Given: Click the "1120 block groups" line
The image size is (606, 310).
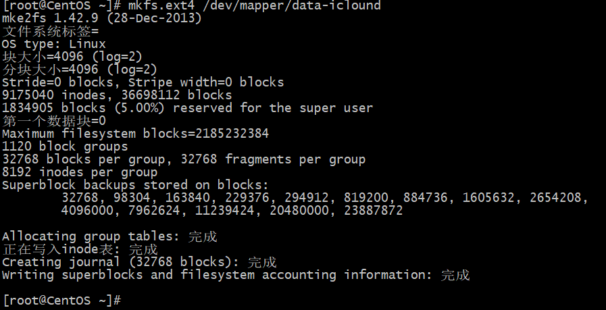Looking at the screenshot, I should [65, 147].
